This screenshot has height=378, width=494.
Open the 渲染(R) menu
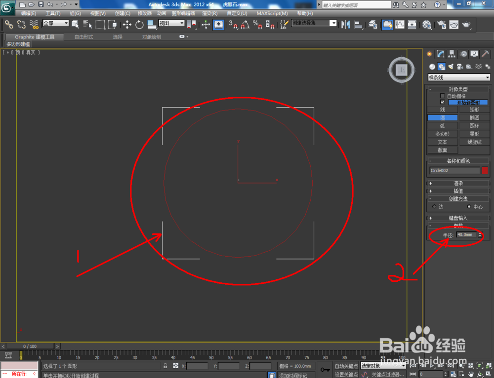pyautogui.click(x=210, y=13)
